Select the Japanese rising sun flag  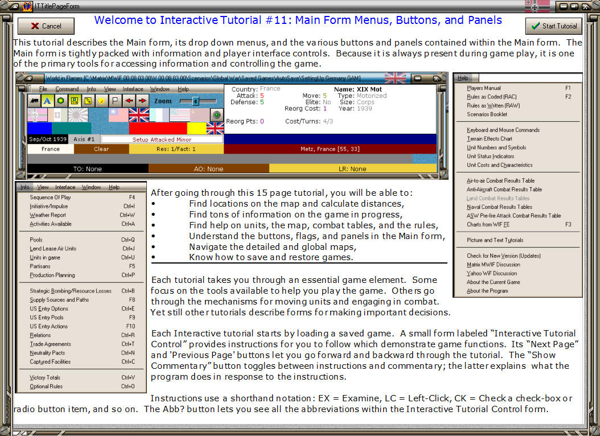78,115
